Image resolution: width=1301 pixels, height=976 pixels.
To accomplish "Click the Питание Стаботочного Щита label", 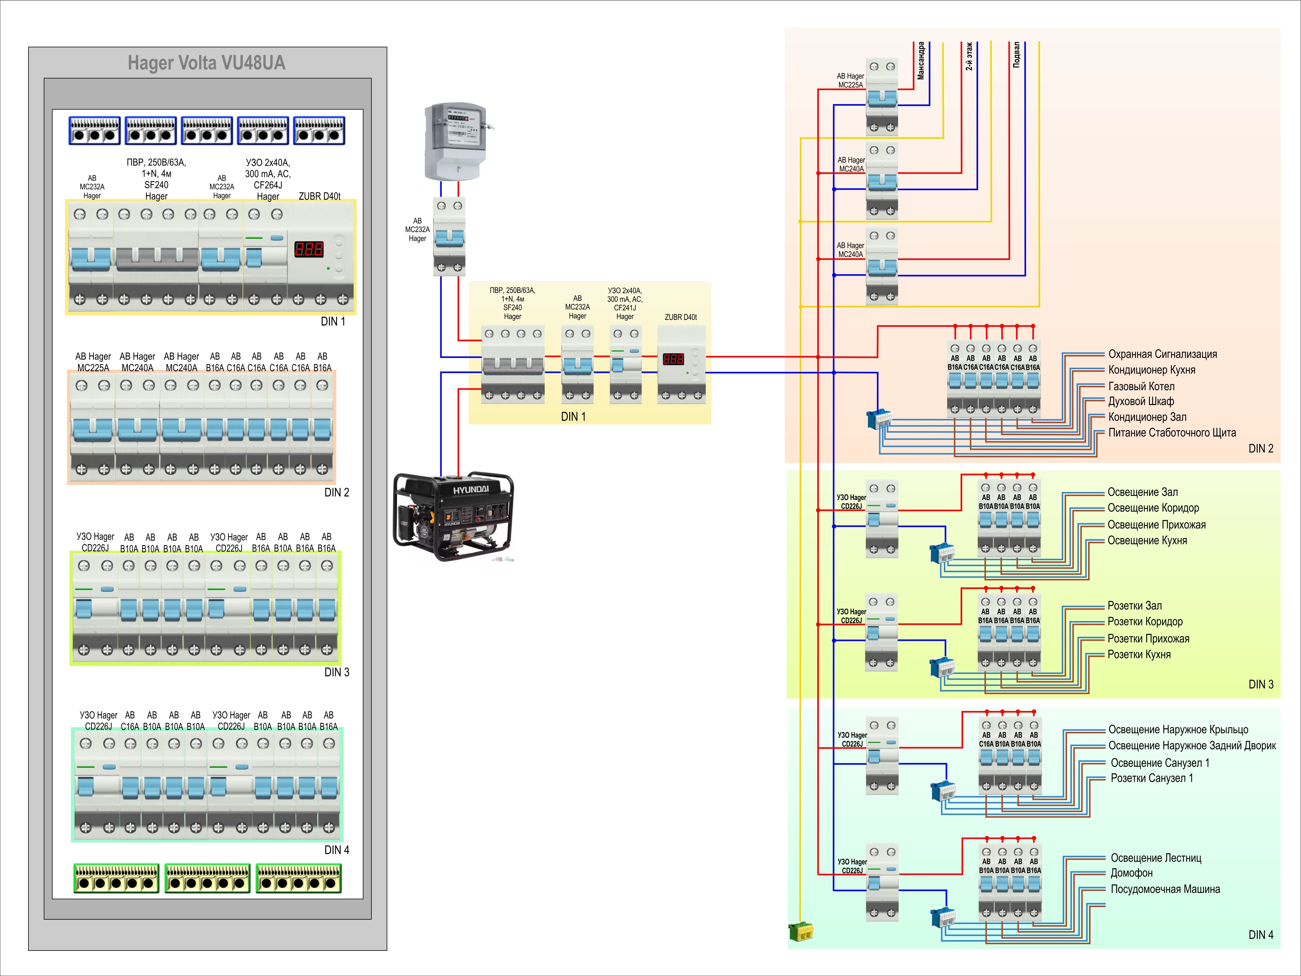I will point(1172,433).
